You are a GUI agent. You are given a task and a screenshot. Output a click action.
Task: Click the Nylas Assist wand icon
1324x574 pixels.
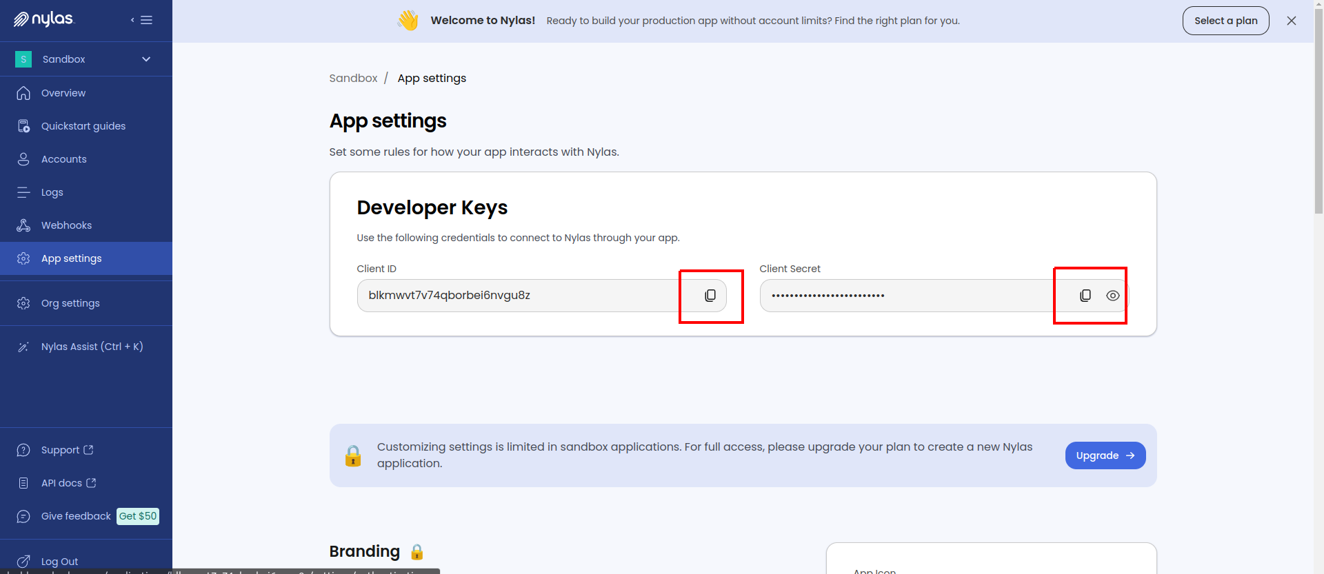23,347
